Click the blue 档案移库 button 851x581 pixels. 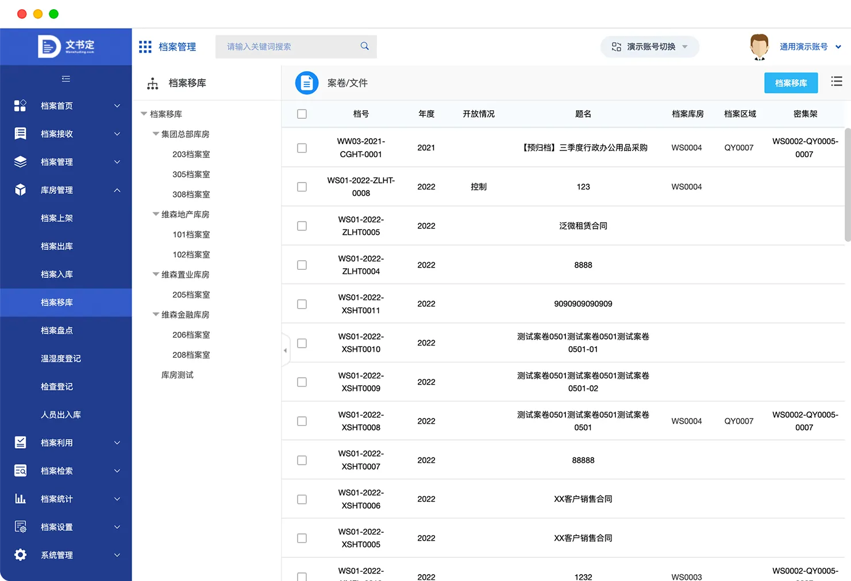791,83
